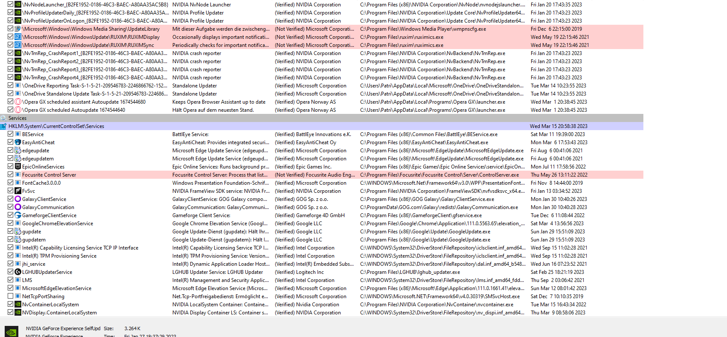Select the Services group header row

click(322, 118)
